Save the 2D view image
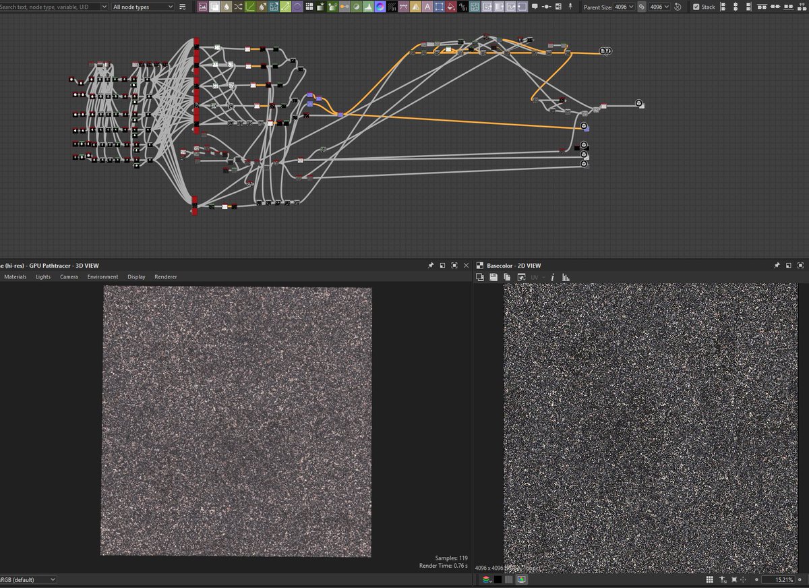 493,277
